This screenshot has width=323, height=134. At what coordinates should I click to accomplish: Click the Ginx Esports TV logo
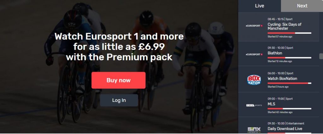tap(254, 130)
